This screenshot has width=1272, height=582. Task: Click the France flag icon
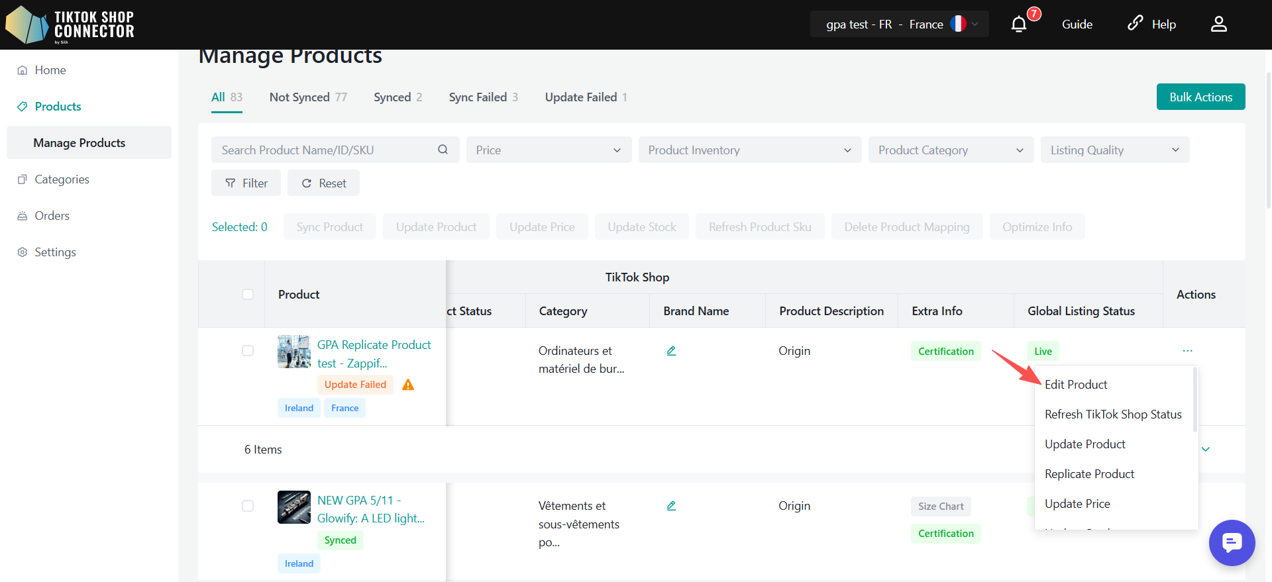(x=958, y=24)
